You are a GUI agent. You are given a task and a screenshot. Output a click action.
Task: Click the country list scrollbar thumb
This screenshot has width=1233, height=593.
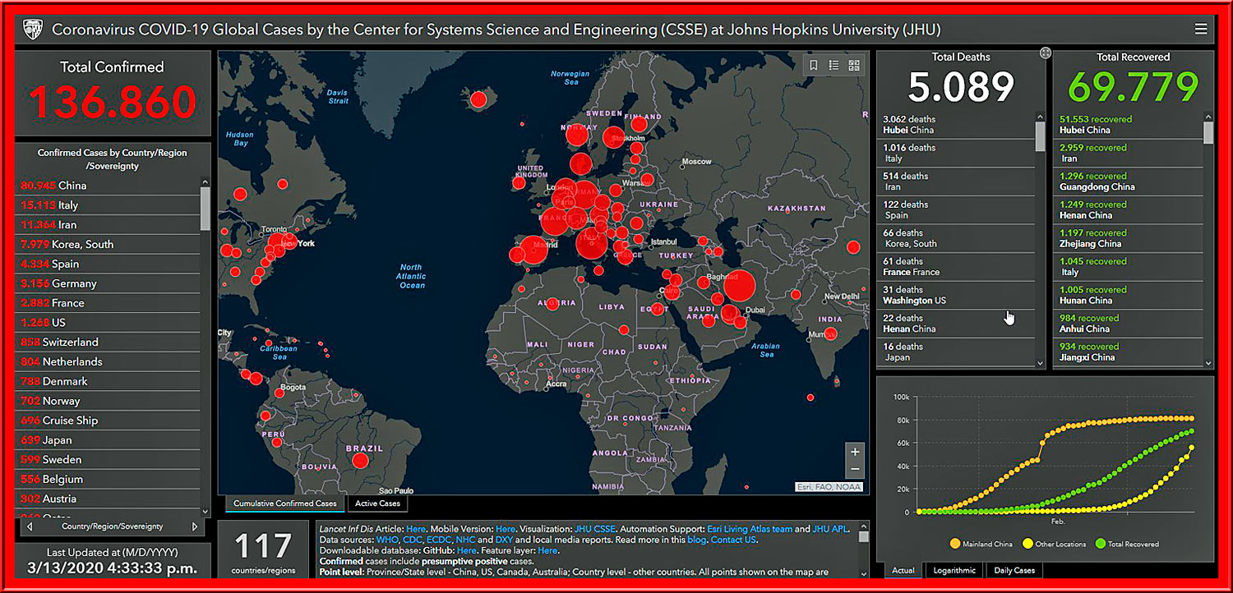[205, 209]
